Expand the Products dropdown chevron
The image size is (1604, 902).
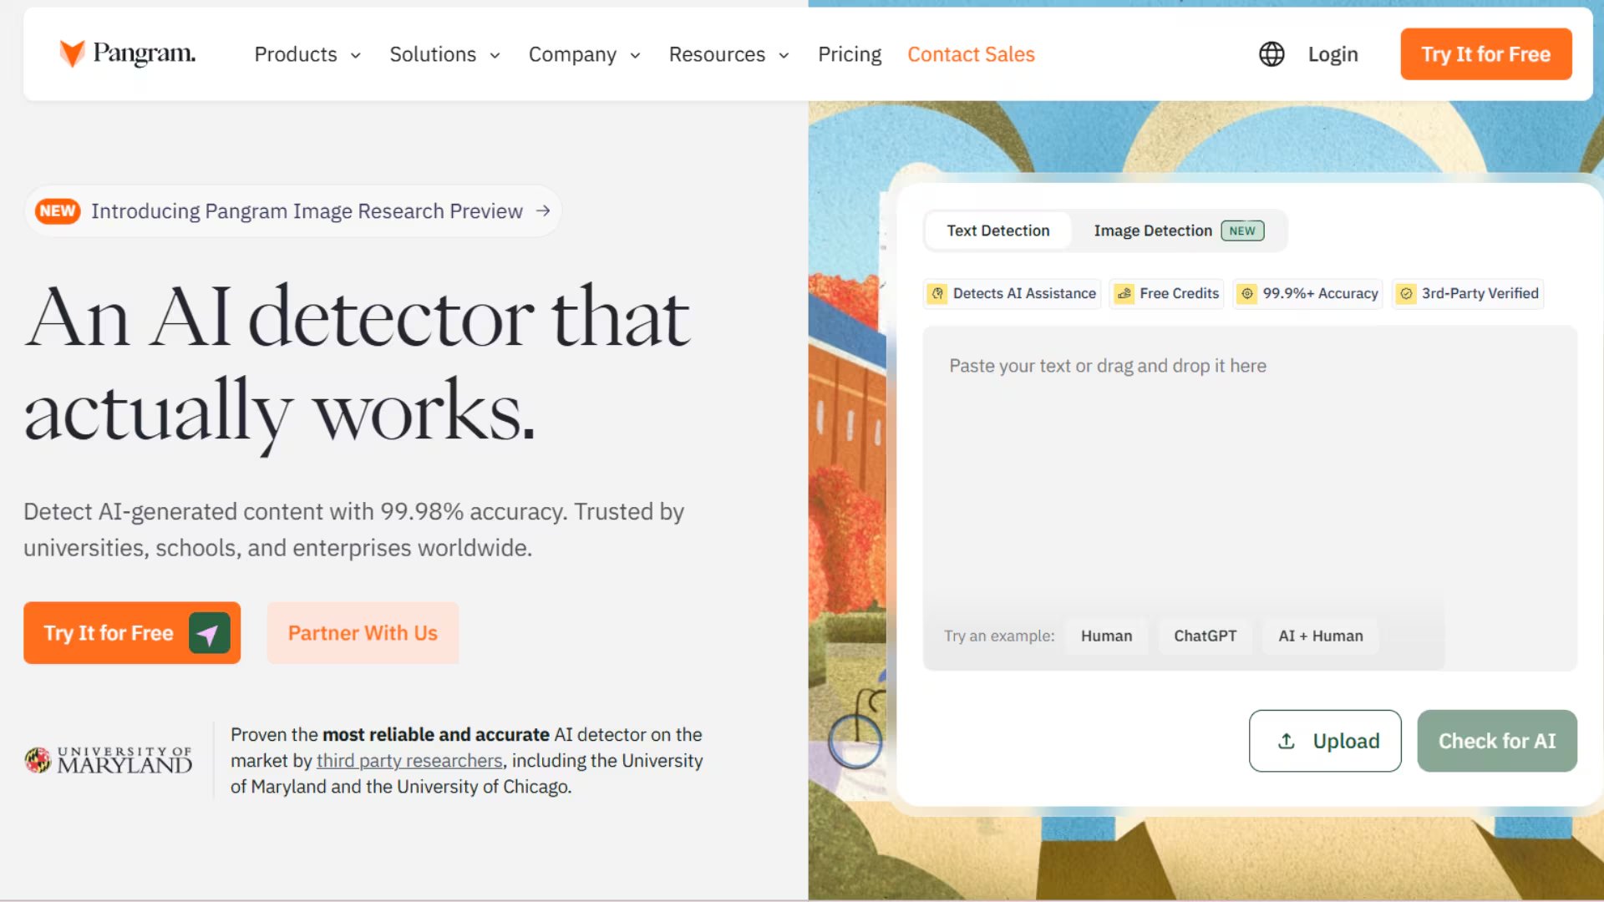pyautogui.click(x=356, y=55)
